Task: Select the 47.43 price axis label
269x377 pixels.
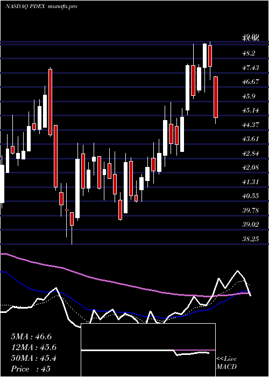Action: (251, 67)
